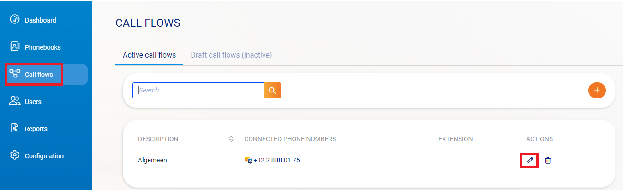
Task: Click the Extension column header
Action: click(x=455, y=139)
